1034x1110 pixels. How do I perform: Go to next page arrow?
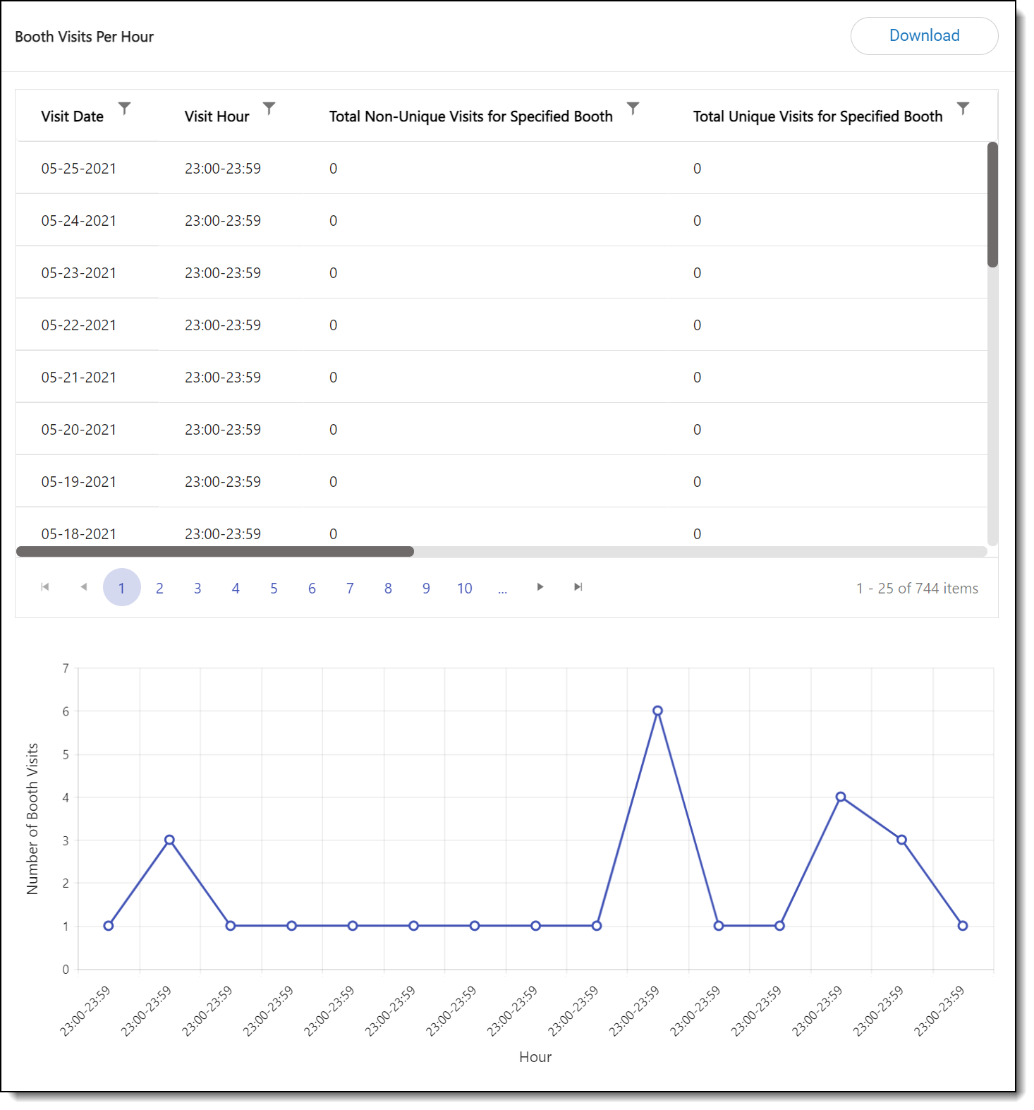pos(540,587)
